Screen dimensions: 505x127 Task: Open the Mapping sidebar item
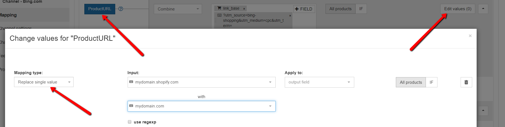click(x=8, y=15)
